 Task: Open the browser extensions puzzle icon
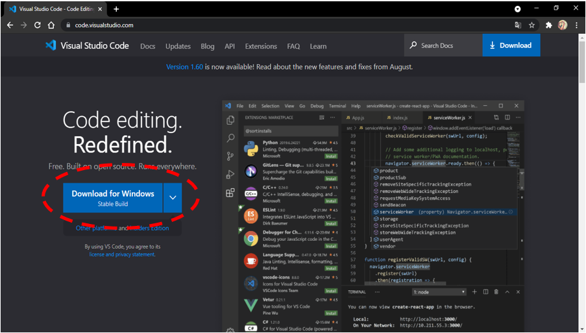pos(548,25)
